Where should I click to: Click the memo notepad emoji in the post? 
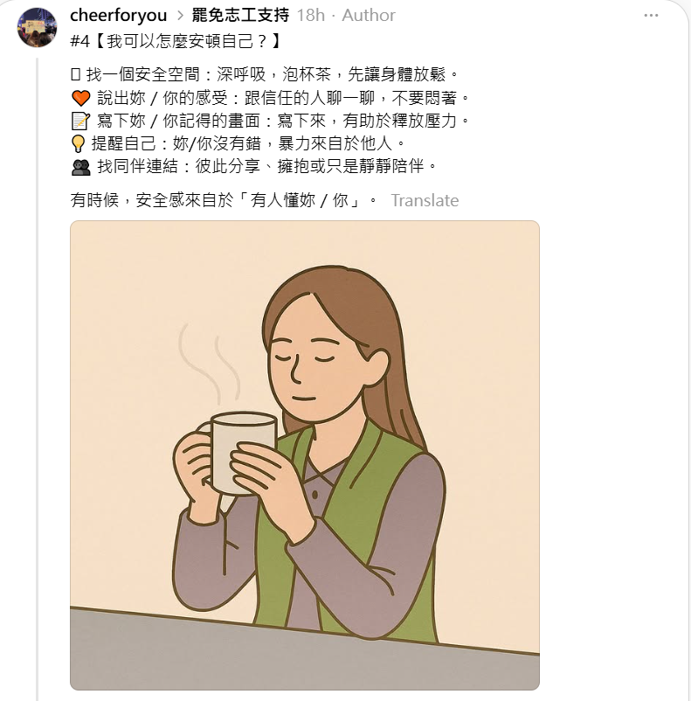coord(81,121)
